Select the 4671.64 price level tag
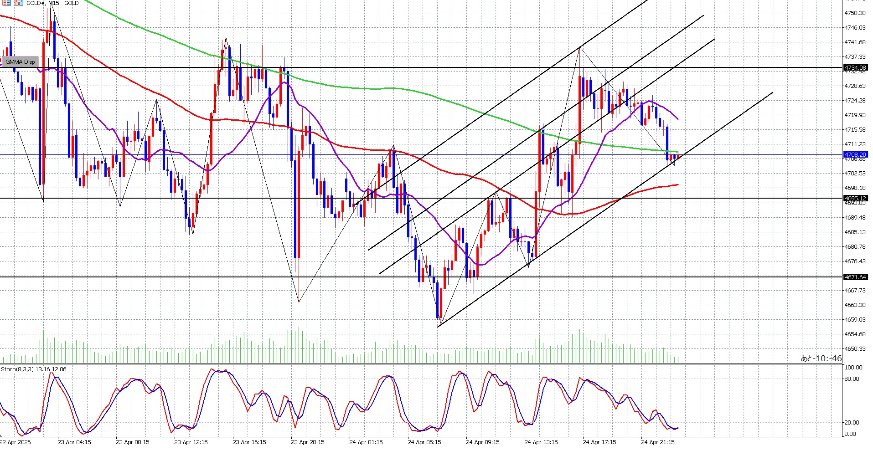Screen dimensions: 873x471 (x=855, y=277)
